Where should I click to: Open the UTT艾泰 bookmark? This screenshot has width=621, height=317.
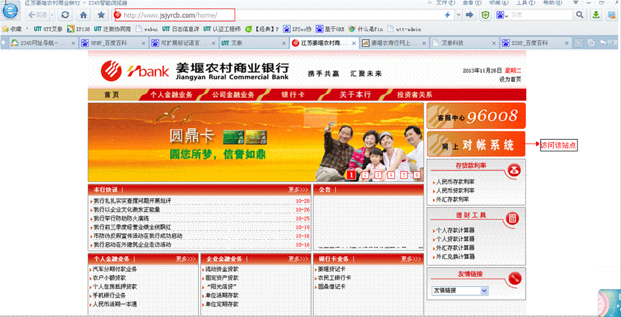[48, 28]
